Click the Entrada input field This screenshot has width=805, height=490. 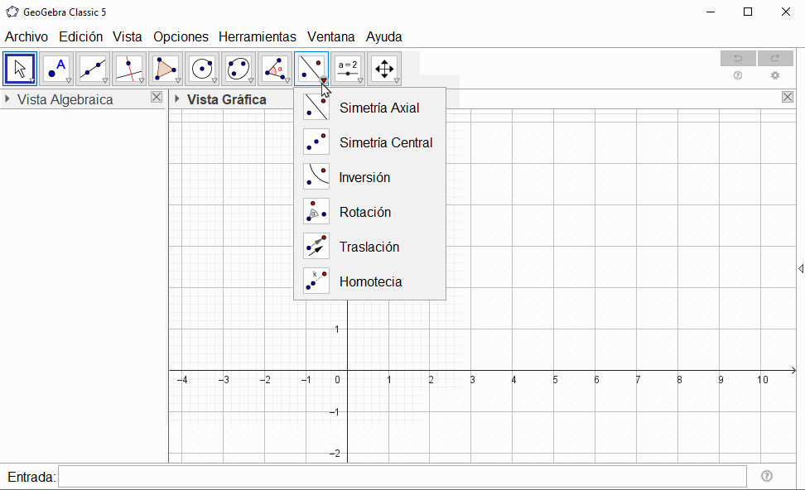[402, 477]
